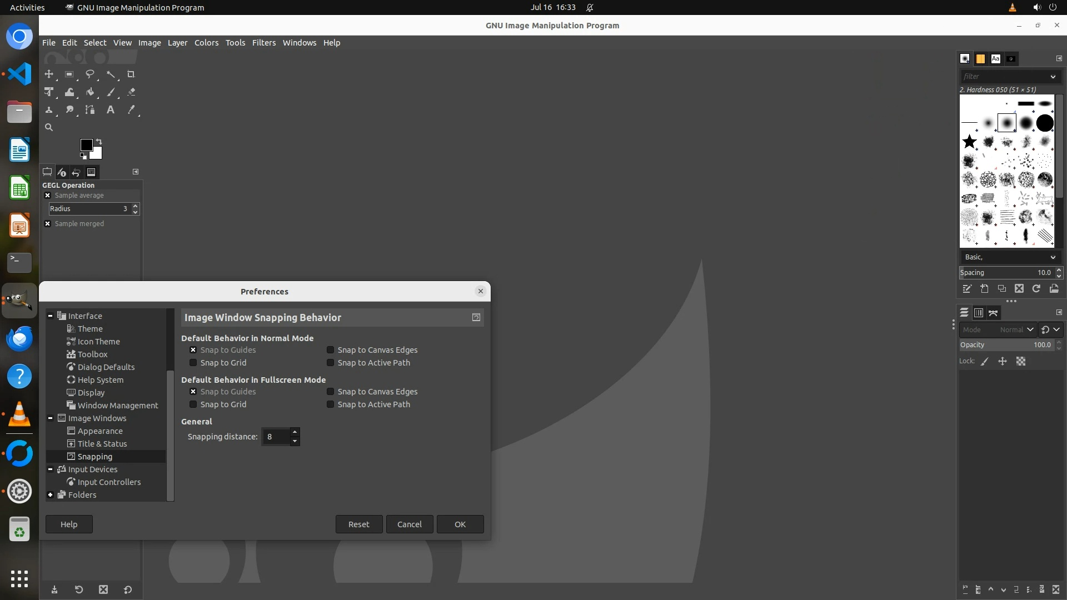Select the Fuzzy Select magic wand tool
The height and width of the screenshot is (600, 1067).
pyautogui.click(x=111, y=74)
